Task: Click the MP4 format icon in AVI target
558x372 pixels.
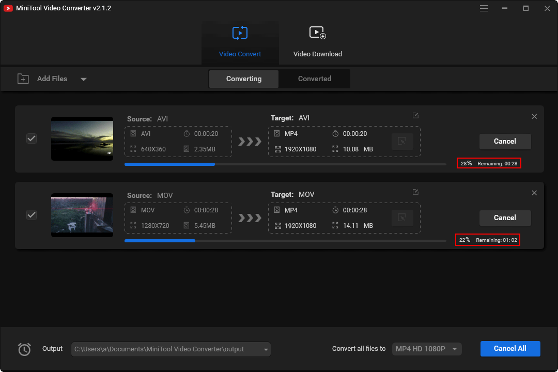Action: click(277, 133)
